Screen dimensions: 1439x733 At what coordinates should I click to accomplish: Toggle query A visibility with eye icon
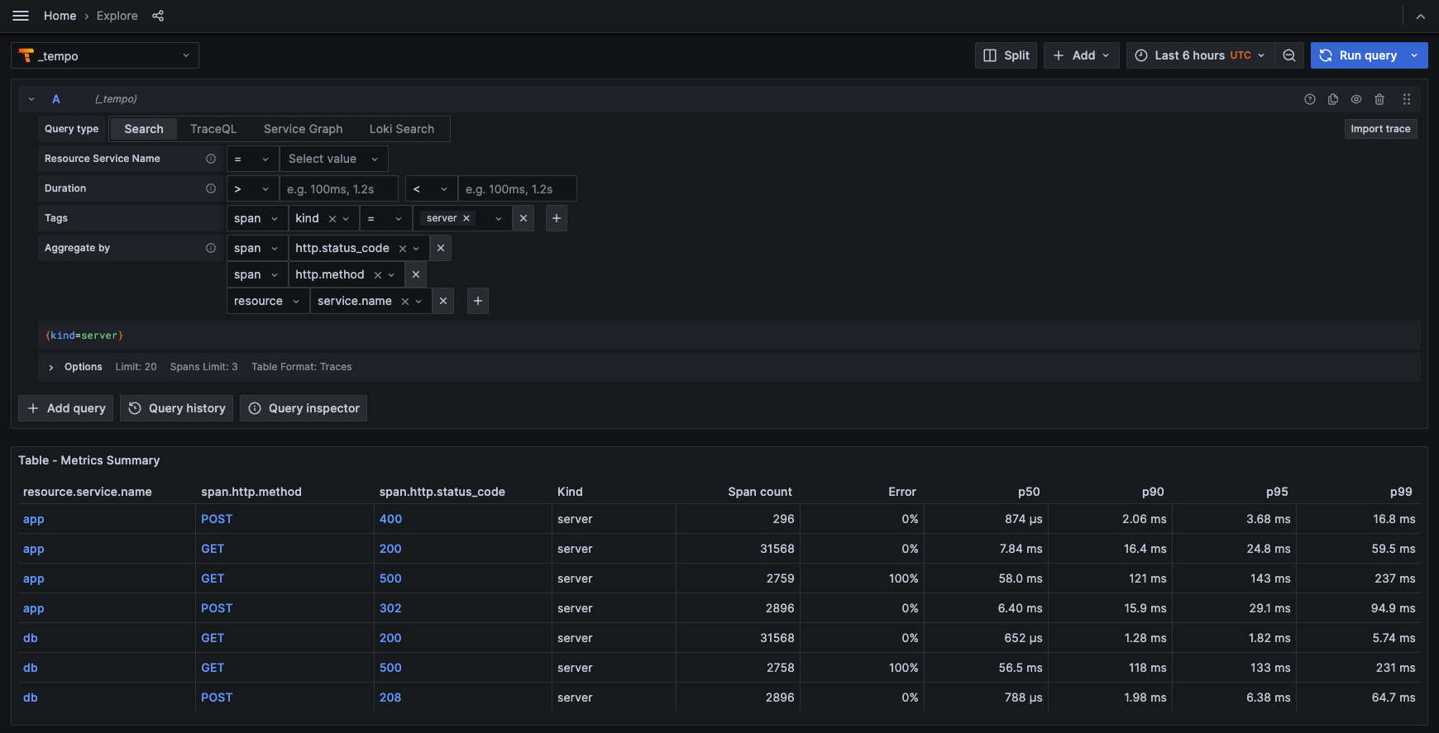point(1356,99)
